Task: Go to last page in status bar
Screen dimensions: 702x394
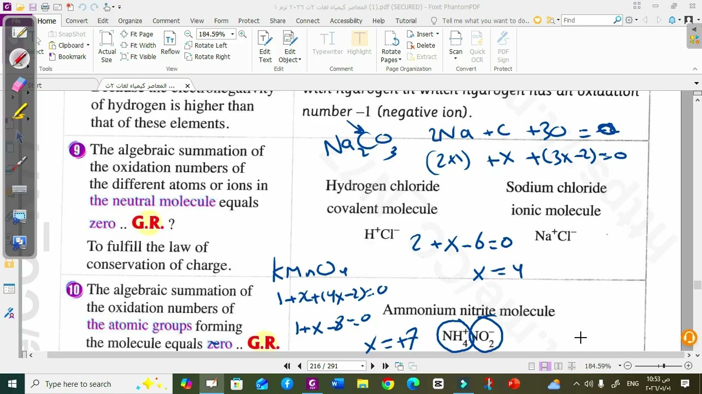Action: pyautogui.click(x=386, y=366)
